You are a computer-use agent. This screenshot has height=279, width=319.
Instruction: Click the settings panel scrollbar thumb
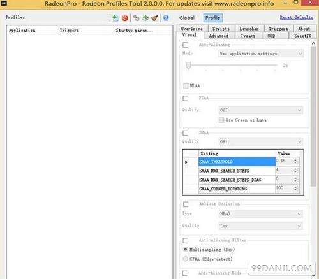pyautogui.click(x=313, y=116)
